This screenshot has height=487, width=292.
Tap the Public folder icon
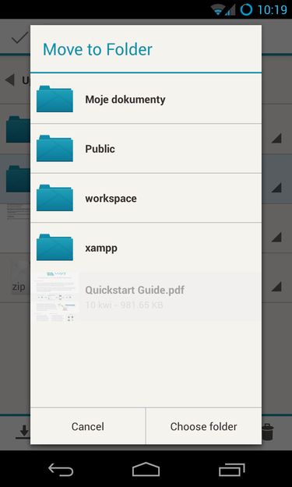tap(55, 149)
